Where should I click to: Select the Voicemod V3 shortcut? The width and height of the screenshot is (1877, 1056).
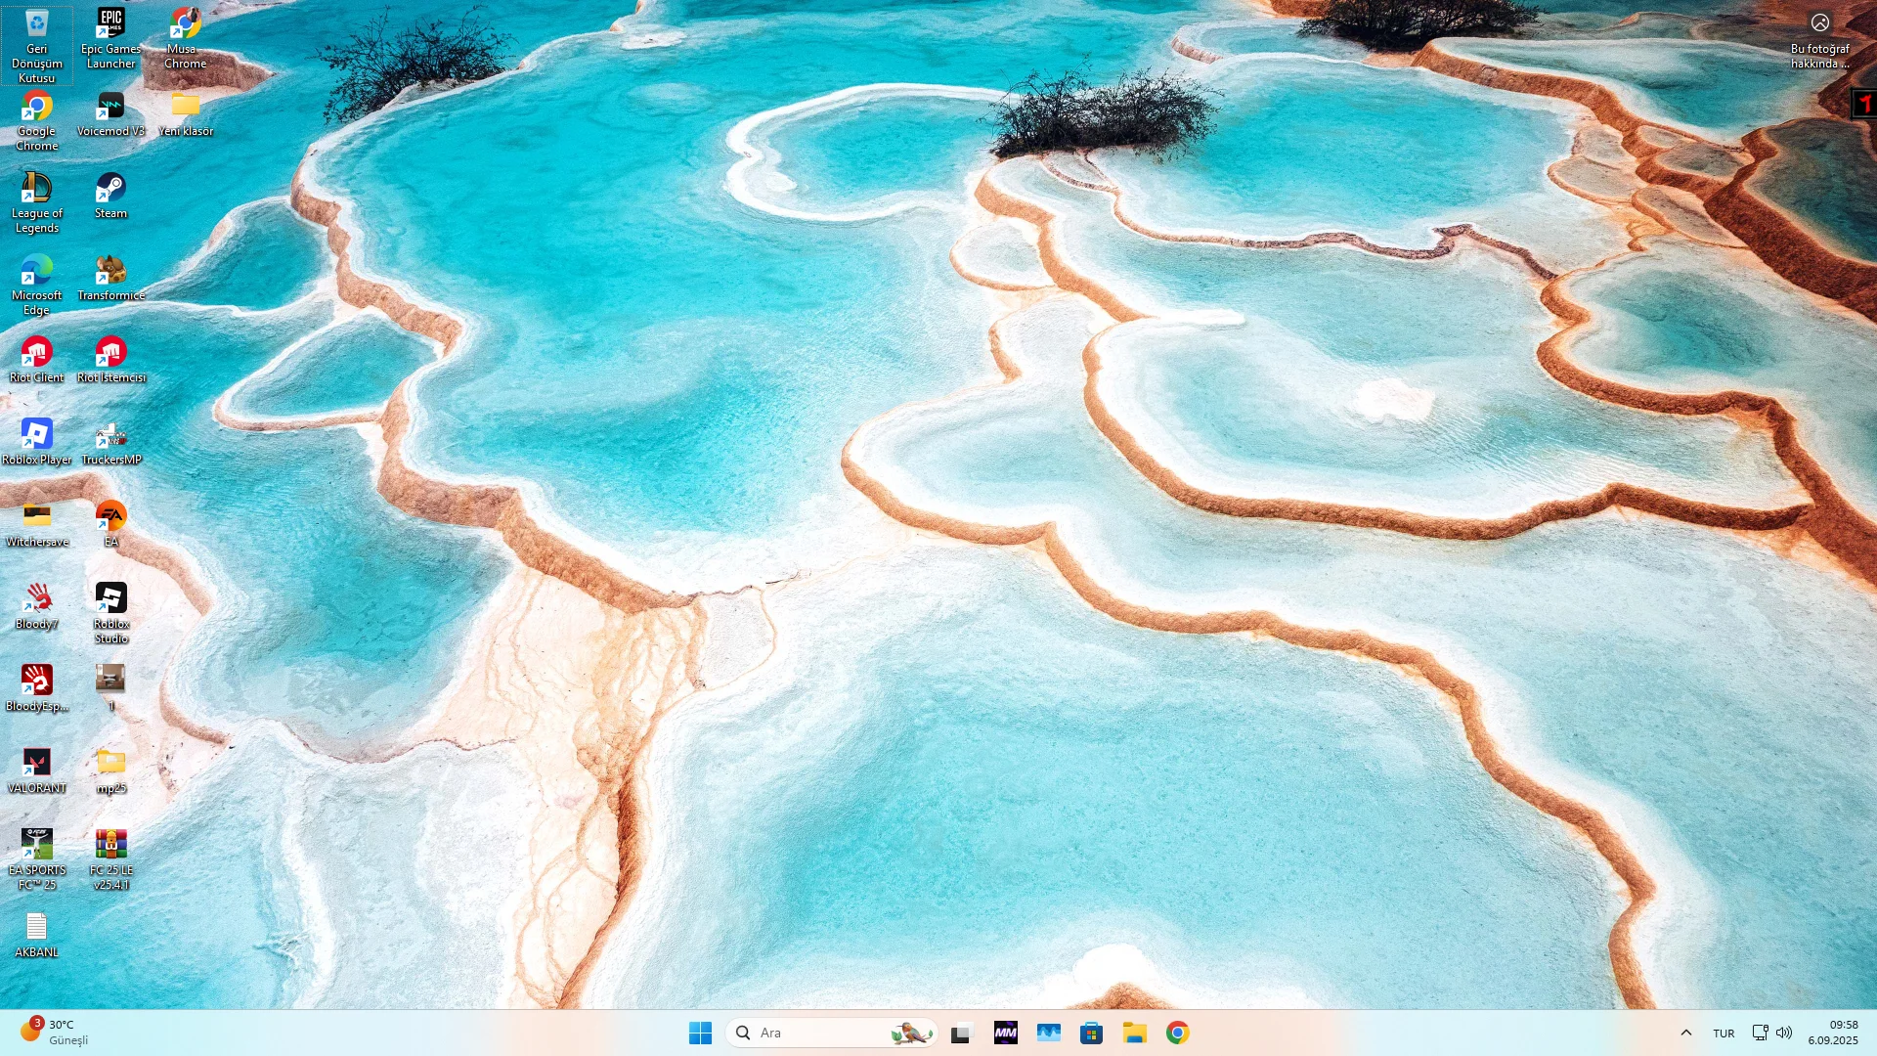110,112
